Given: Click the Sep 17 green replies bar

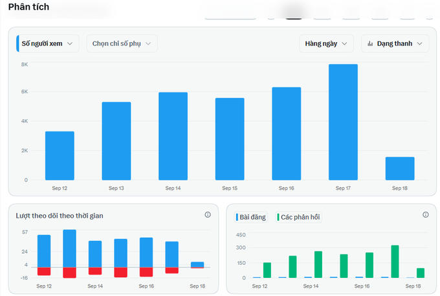Looking at the screenshot, I should [395, 262].
